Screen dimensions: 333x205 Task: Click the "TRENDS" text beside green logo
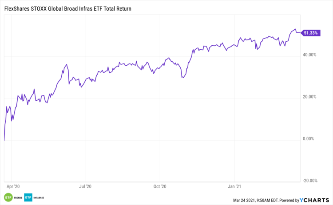click(18, 197)
